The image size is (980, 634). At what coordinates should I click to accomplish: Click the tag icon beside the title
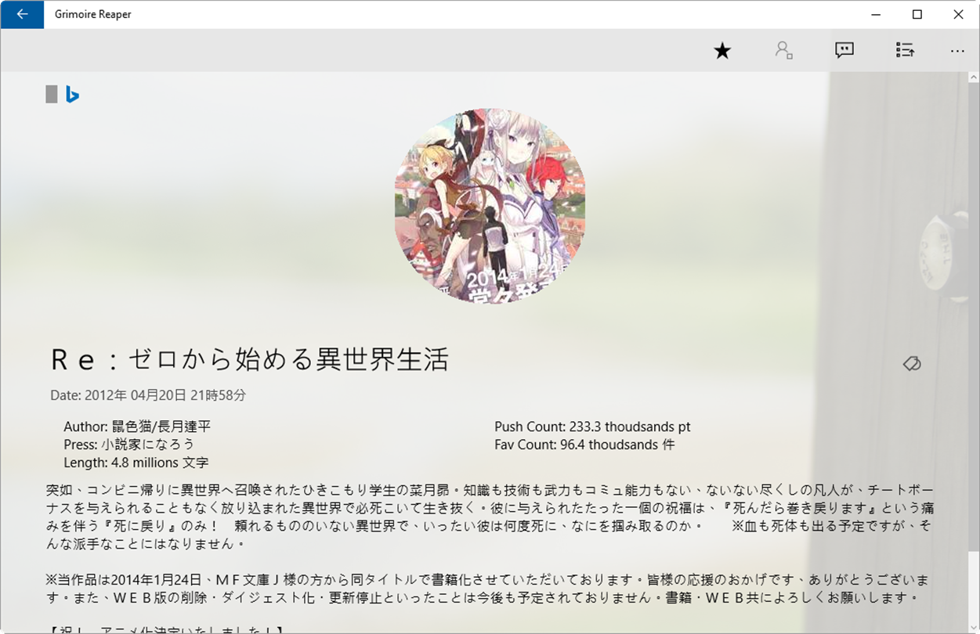(911, 363)
